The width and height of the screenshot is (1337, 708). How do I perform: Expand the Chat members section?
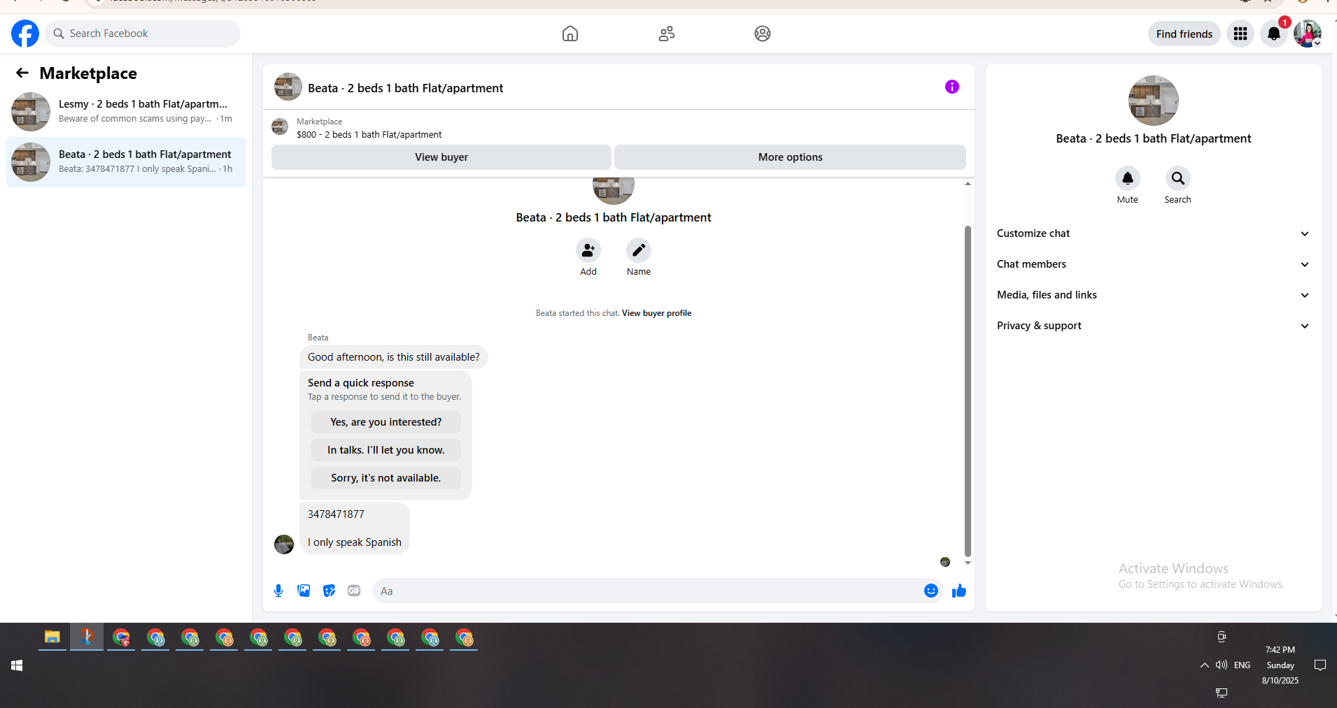tap(1154, 264)
